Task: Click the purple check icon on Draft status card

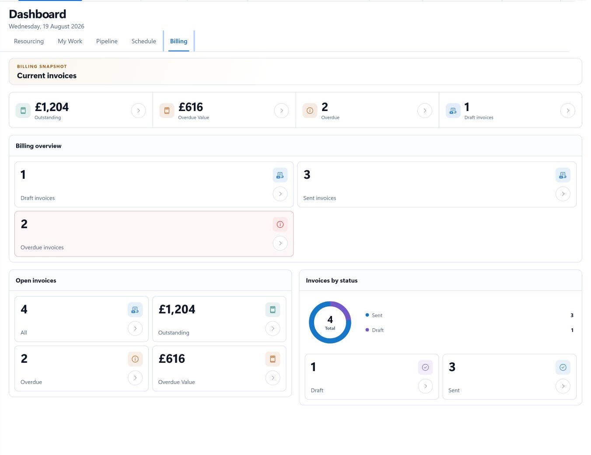Action: pyautogui.click(x=425, y=367)
